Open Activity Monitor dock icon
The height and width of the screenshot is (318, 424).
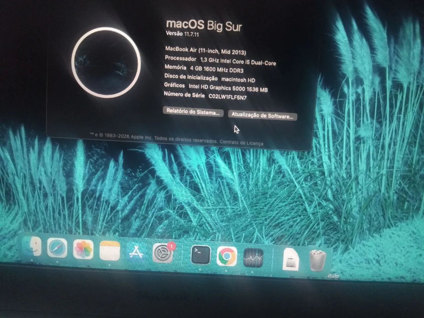point(253,258)
